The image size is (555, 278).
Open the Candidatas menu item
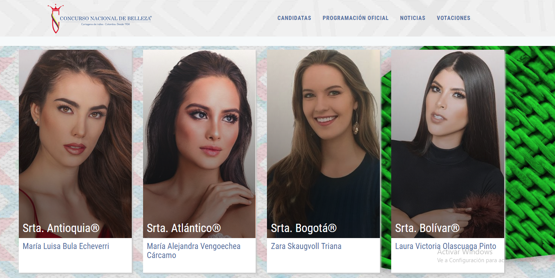coord(294,18)
